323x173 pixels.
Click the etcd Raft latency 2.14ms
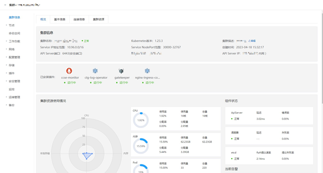point(260,158)
